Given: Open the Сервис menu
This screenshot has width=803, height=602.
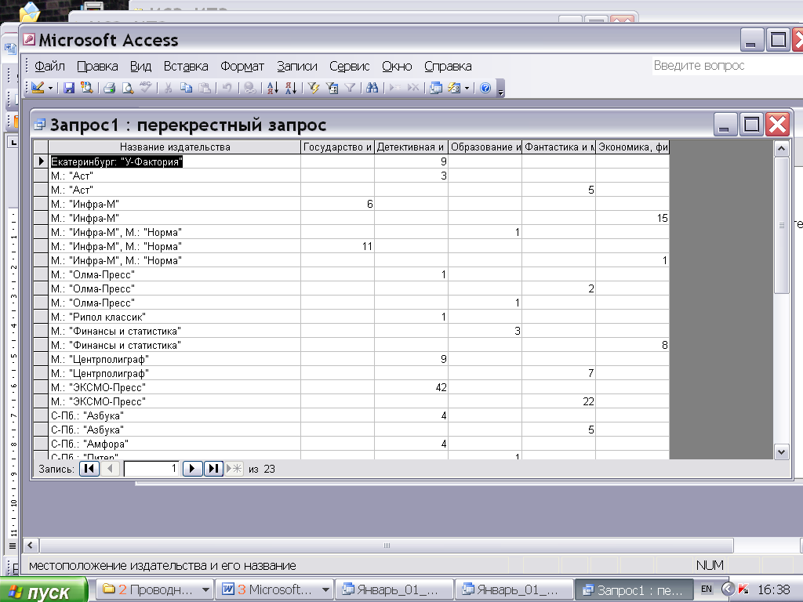Looking at the screenshot, I should tap(349, 66).
